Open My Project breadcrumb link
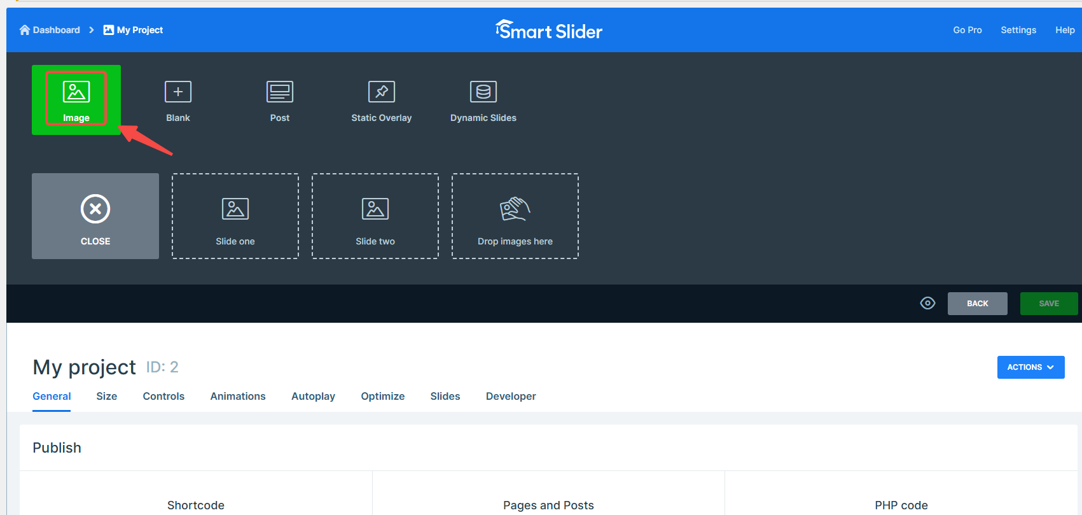 tap(134, 30)
